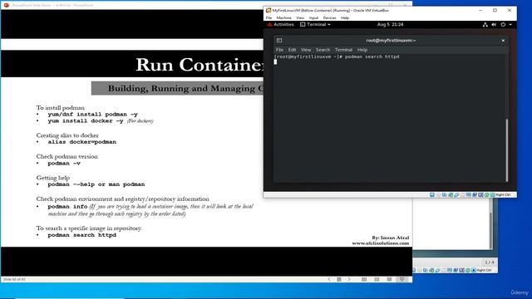Open the terminal Edit menu
532x299 pixels.
point(292,50)
